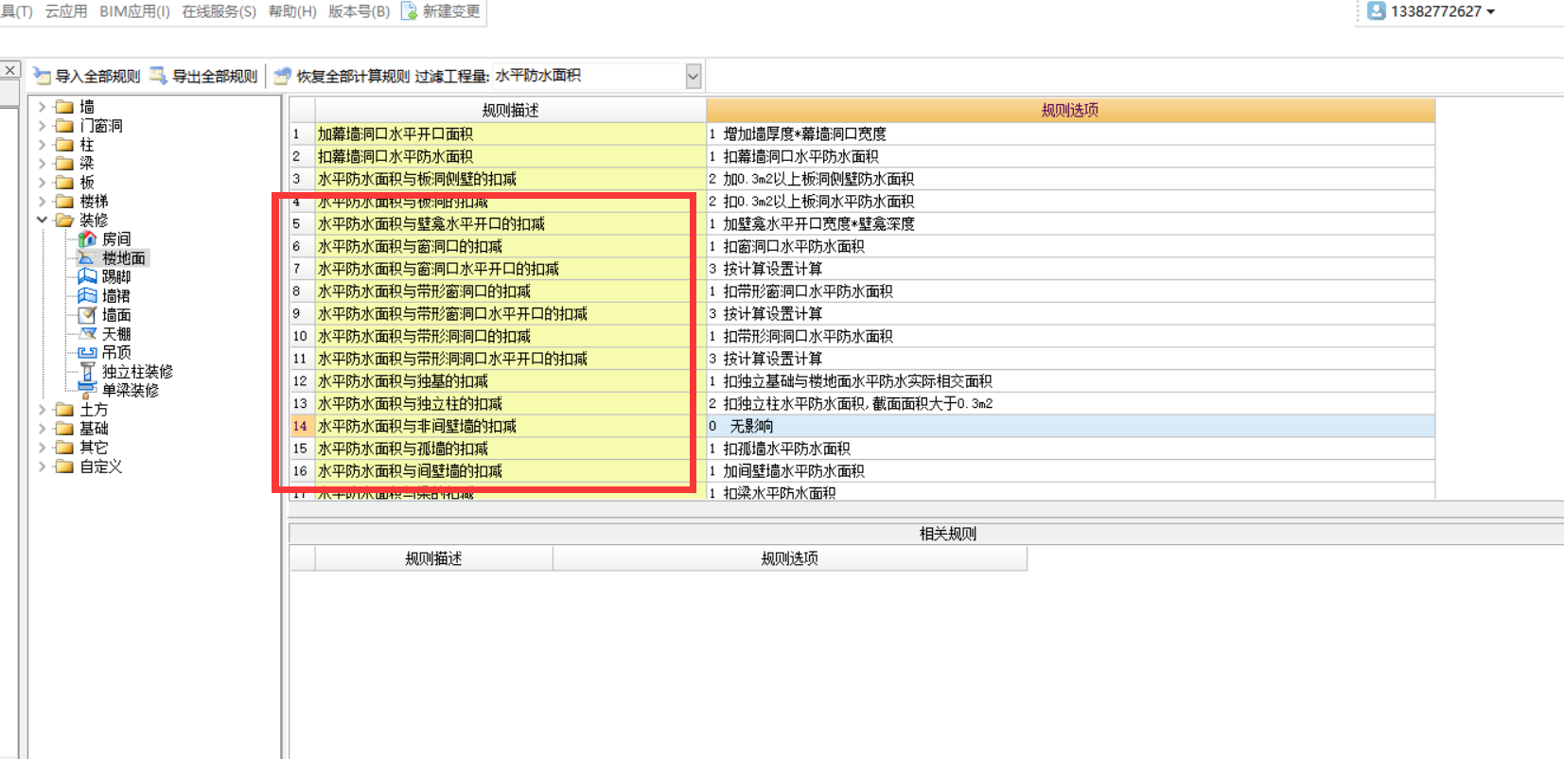
Task: Select row 5 水平防水面积与壁龛水平开口的扣减
Action: tap(510, 223)
